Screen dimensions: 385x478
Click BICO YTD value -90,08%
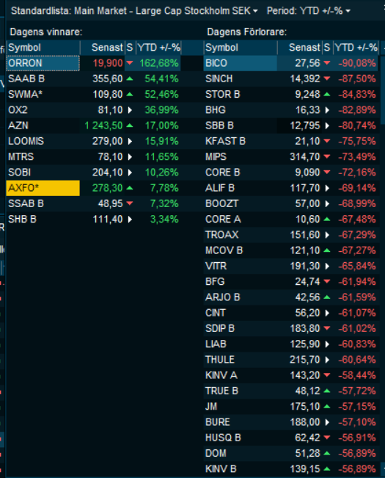click(357, 63)
